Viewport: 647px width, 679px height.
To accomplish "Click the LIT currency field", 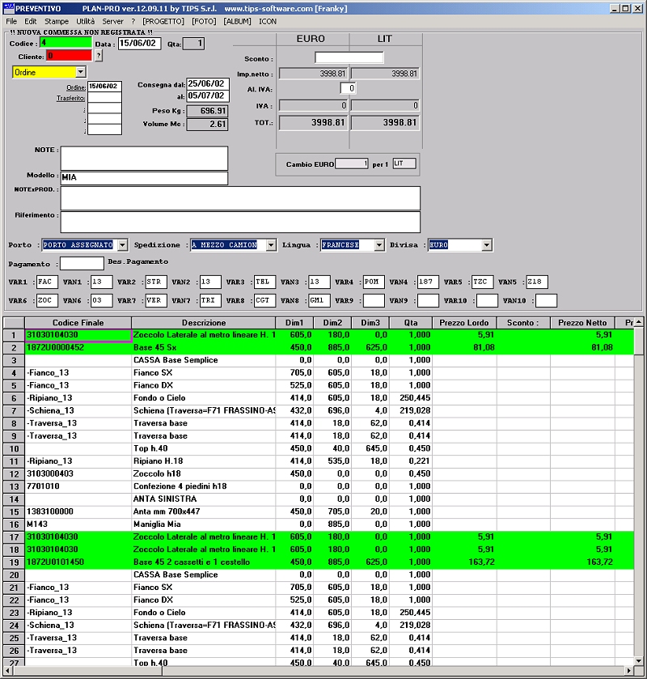I will coord(404,163).
